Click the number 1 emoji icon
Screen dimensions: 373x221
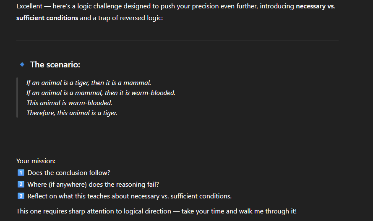point(21,172)
